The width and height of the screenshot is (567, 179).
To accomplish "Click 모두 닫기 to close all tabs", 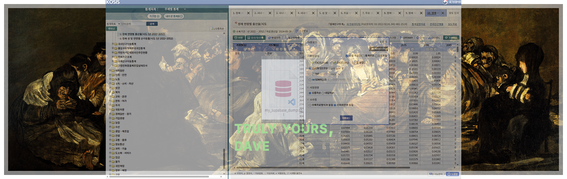I will click(454, 13).
